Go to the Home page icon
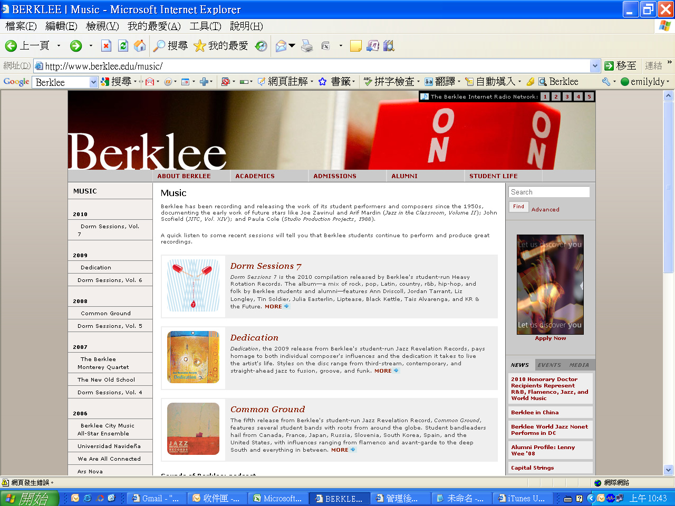Viewport: 675px width, 506px height. tap(140, 46)
